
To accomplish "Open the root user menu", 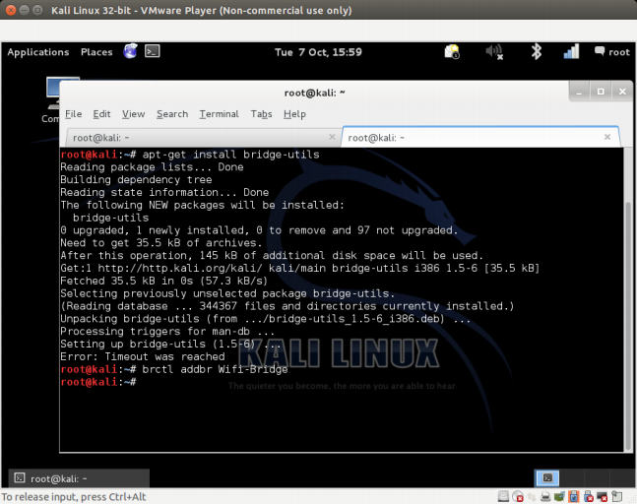I will (610, 52).
